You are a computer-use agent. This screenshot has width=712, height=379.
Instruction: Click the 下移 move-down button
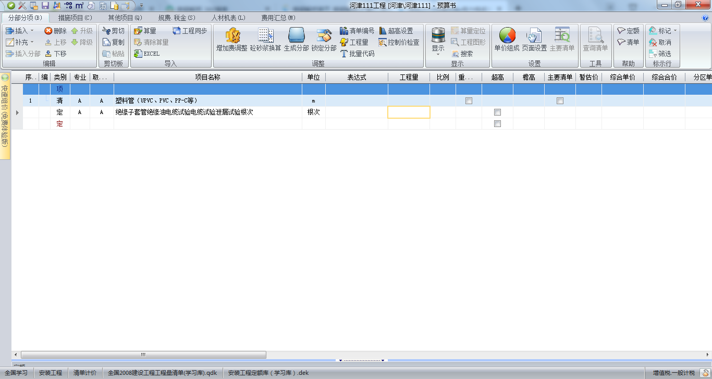click(55, 54)
